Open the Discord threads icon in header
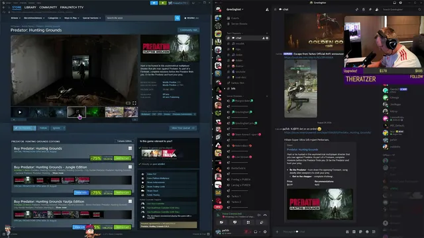 tap(357, 9)
